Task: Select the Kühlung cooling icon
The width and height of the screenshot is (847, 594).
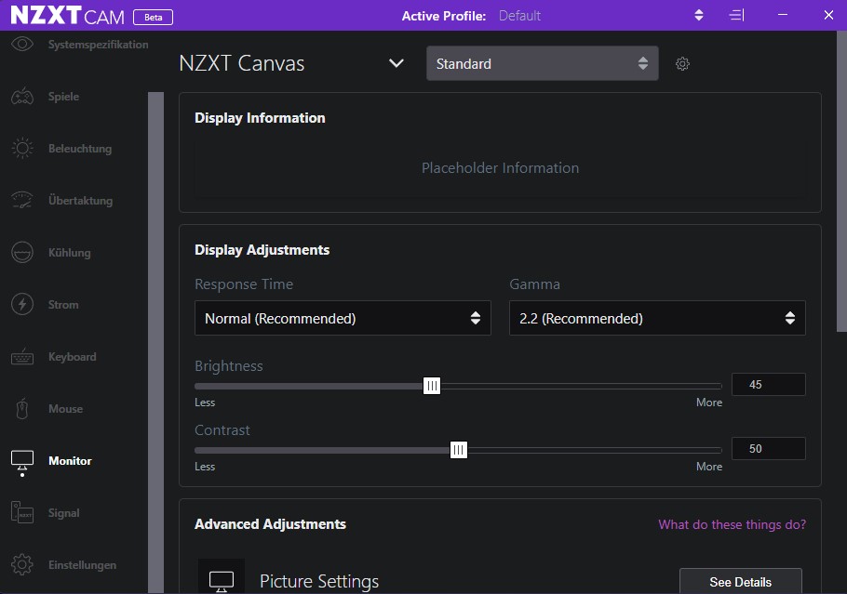Action: pos(20,252)
